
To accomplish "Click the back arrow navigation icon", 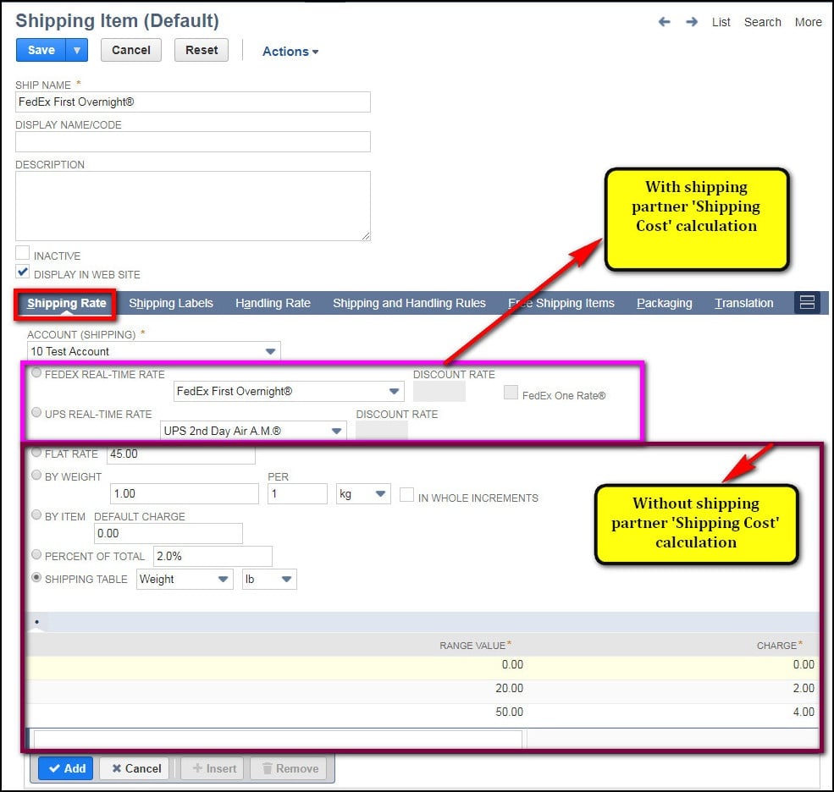I will point(665,22).
